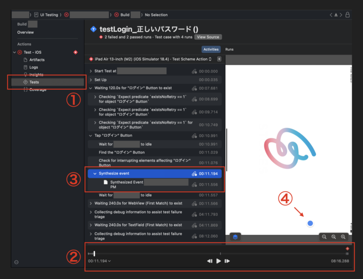This screenshot has height=279, width=363.
Task: Collapse the Synthesize event row
Action: point(94,174)
